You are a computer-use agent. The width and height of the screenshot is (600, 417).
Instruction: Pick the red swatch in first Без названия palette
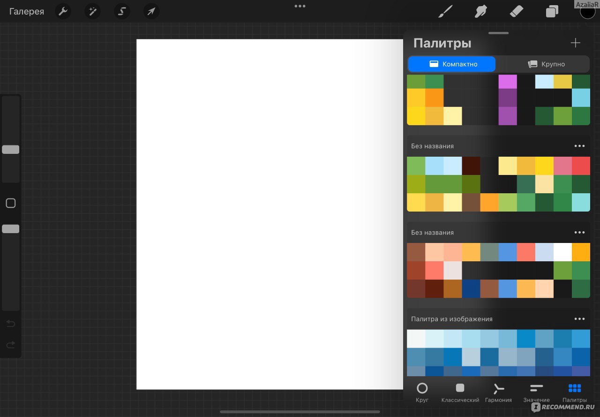point(581,166)
